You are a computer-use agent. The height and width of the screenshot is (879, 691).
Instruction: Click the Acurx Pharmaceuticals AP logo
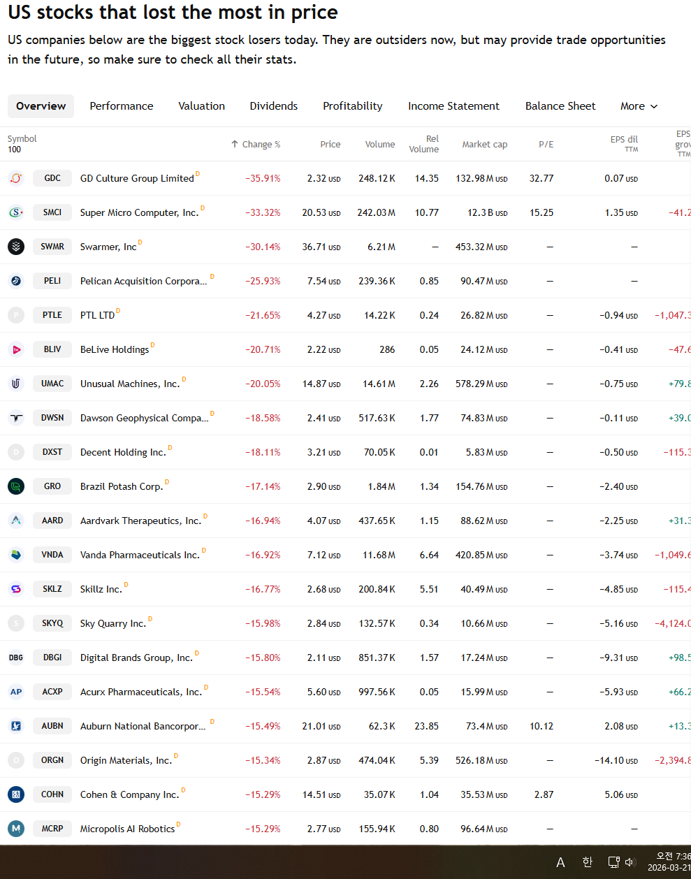(x=16, y=692)
